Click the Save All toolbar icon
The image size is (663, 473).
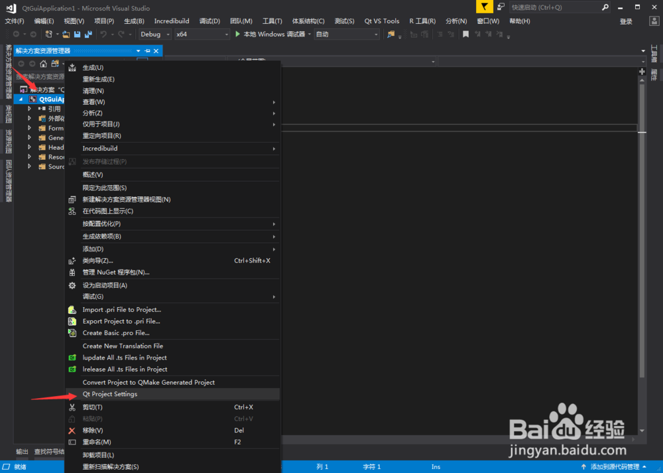88,34
